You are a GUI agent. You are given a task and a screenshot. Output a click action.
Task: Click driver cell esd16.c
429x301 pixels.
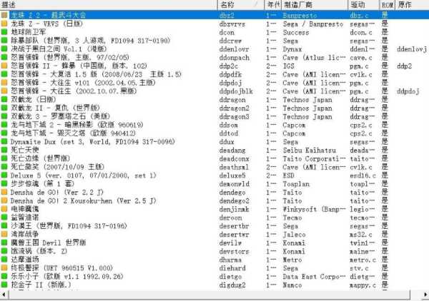[363, 175]
